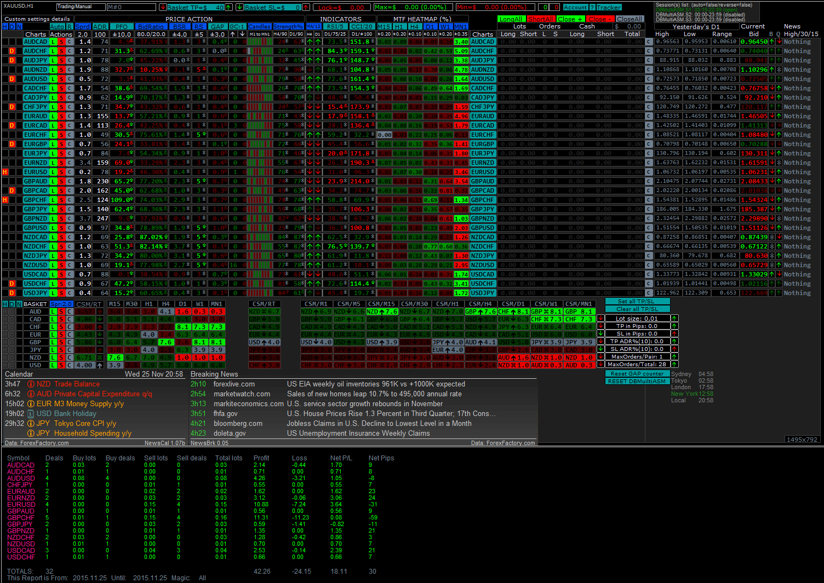Click basket C button for USD currency
This screenshot has width=824, height=583.
tap(70, 365)
